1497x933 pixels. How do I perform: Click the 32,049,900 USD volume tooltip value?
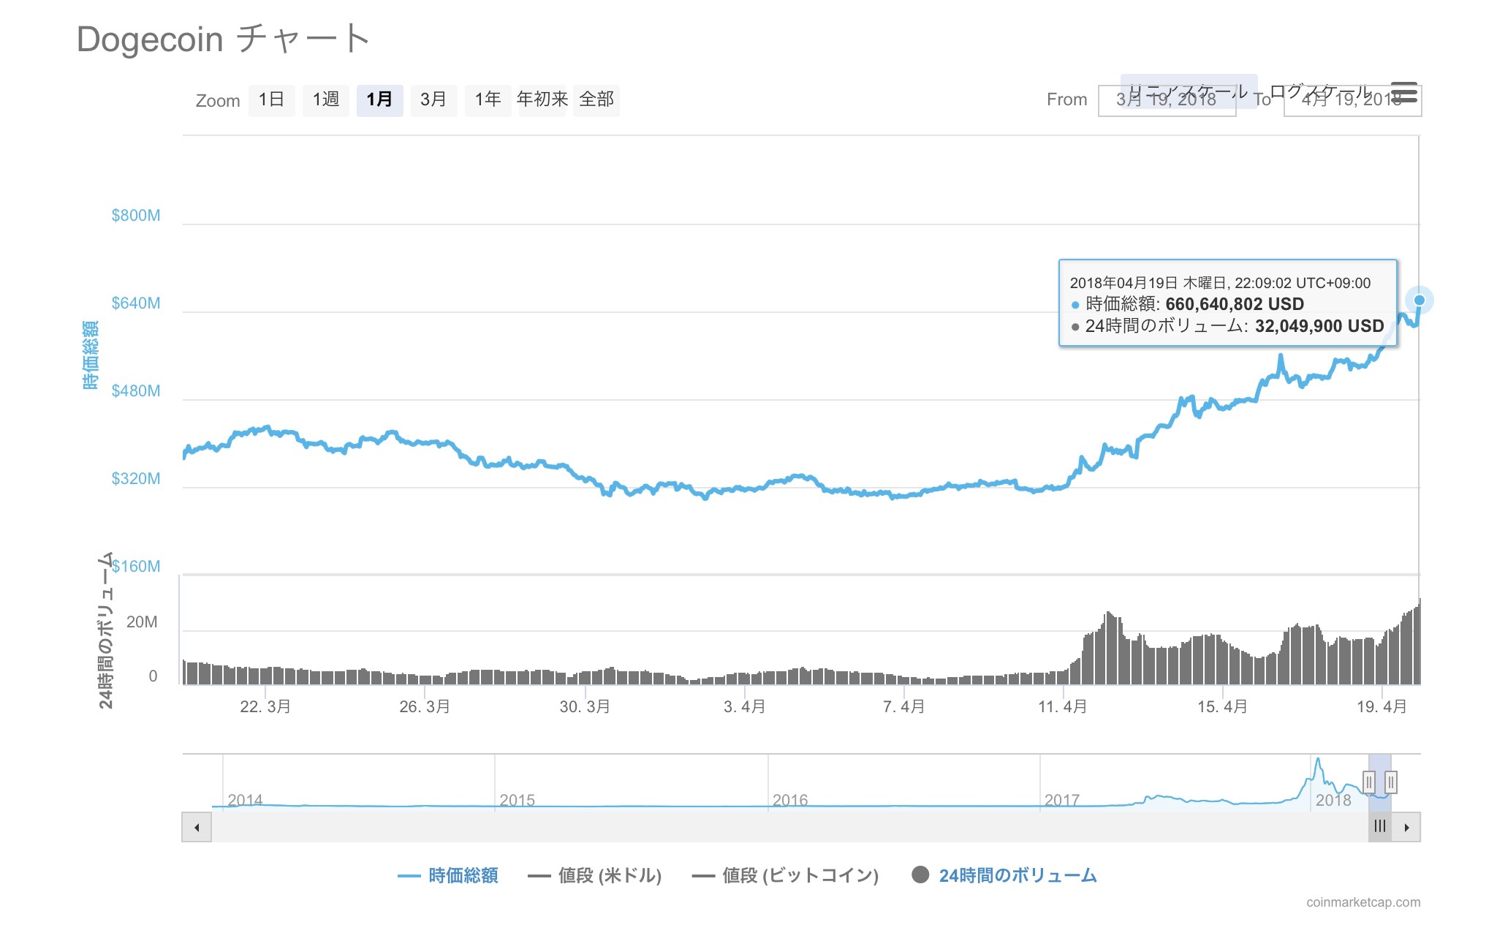point(1319,326)
